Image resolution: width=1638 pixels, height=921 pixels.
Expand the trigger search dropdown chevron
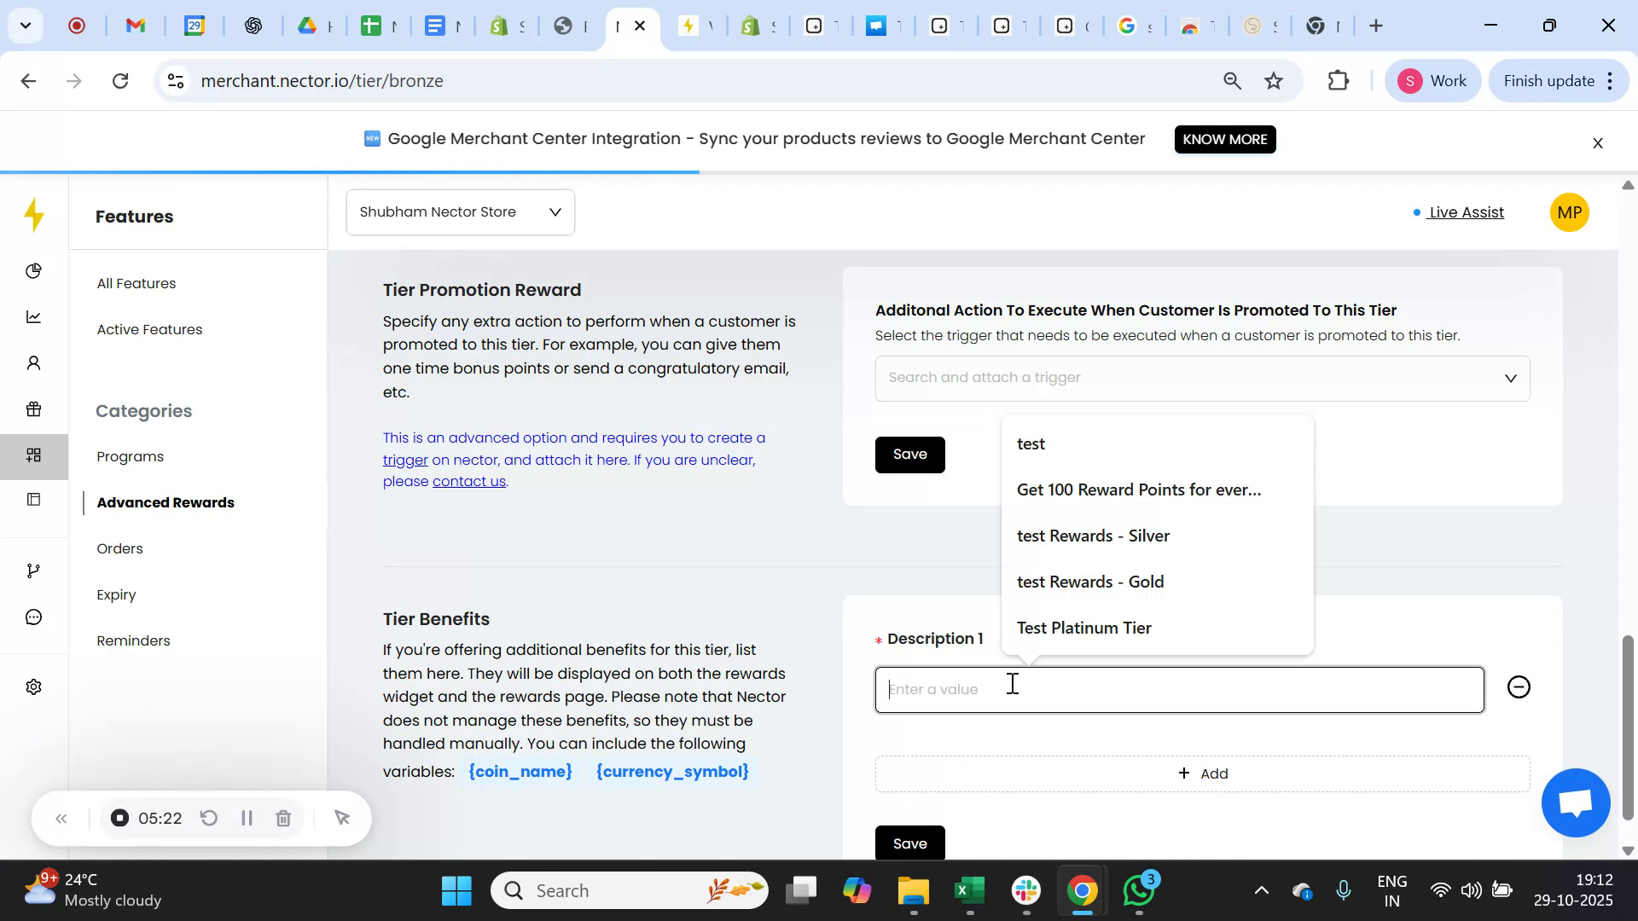pyautogui.click(x=1510, y=378)
